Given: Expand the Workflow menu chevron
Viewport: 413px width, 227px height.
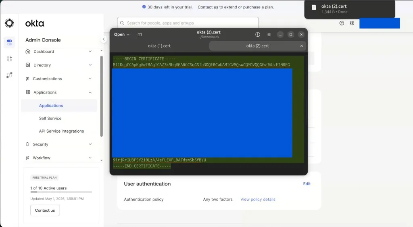Looking at the screenshot, I should tap(90, 158).
